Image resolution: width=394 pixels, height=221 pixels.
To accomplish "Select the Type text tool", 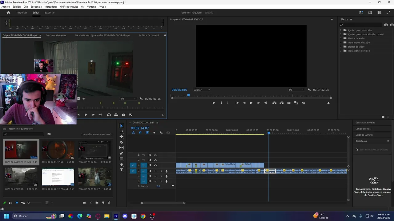I will click(x=121, y=170).
